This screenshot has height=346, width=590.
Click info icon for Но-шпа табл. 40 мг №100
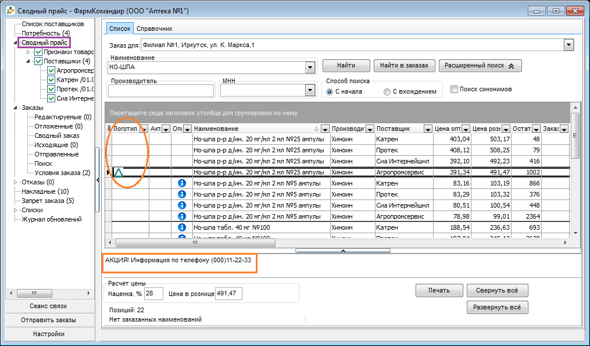(x=182, y=227)
